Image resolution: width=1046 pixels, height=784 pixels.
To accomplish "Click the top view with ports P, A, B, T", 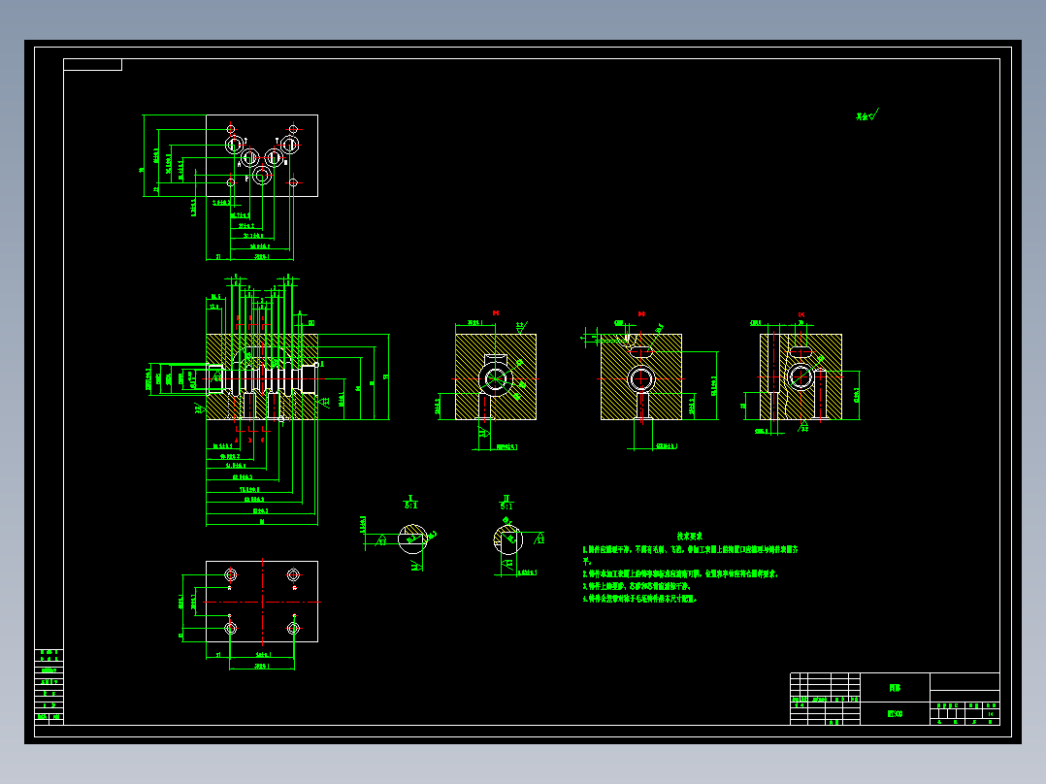I will coord(262,155).
